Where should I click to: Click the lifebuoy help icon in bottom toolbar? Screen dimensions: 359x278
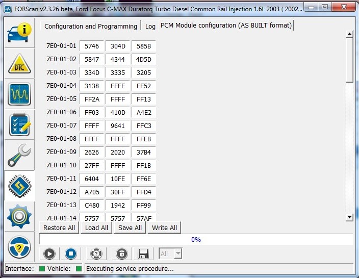pos(96,254)
